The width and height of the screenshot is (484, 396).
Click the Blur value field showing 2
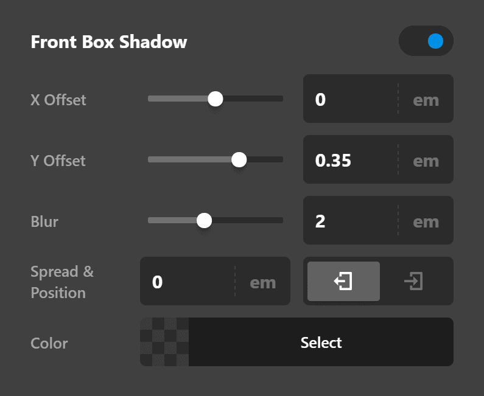pos(350,220)
